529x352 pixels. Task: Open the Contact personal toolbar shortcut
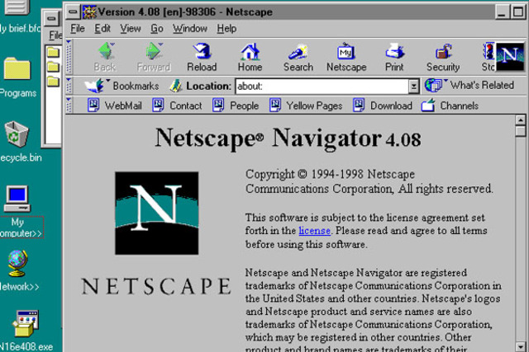(x=177, y=106)
